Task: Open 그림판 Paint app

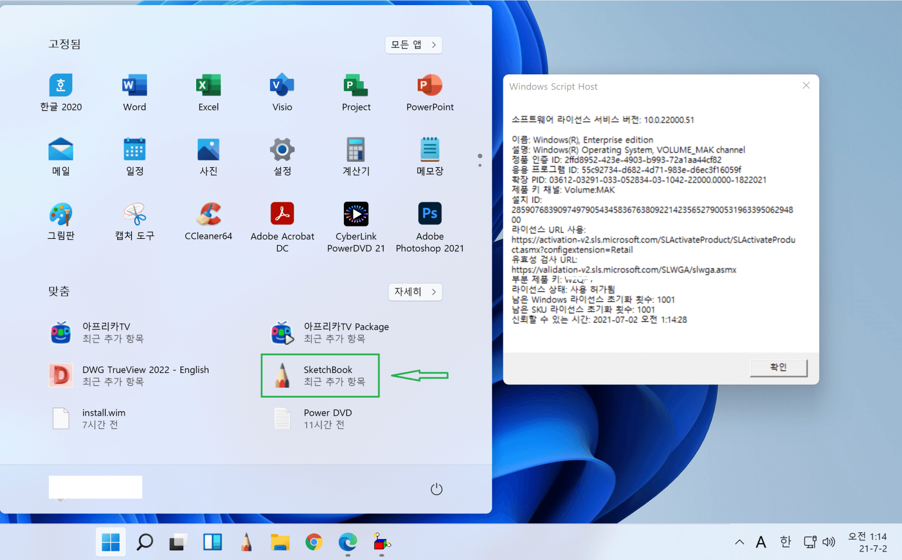Action: click(61, 222)
